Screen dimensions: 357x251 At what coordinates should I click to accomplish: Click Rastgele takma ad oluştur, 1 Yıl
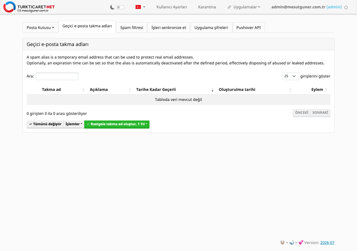(x=117, y=124)
